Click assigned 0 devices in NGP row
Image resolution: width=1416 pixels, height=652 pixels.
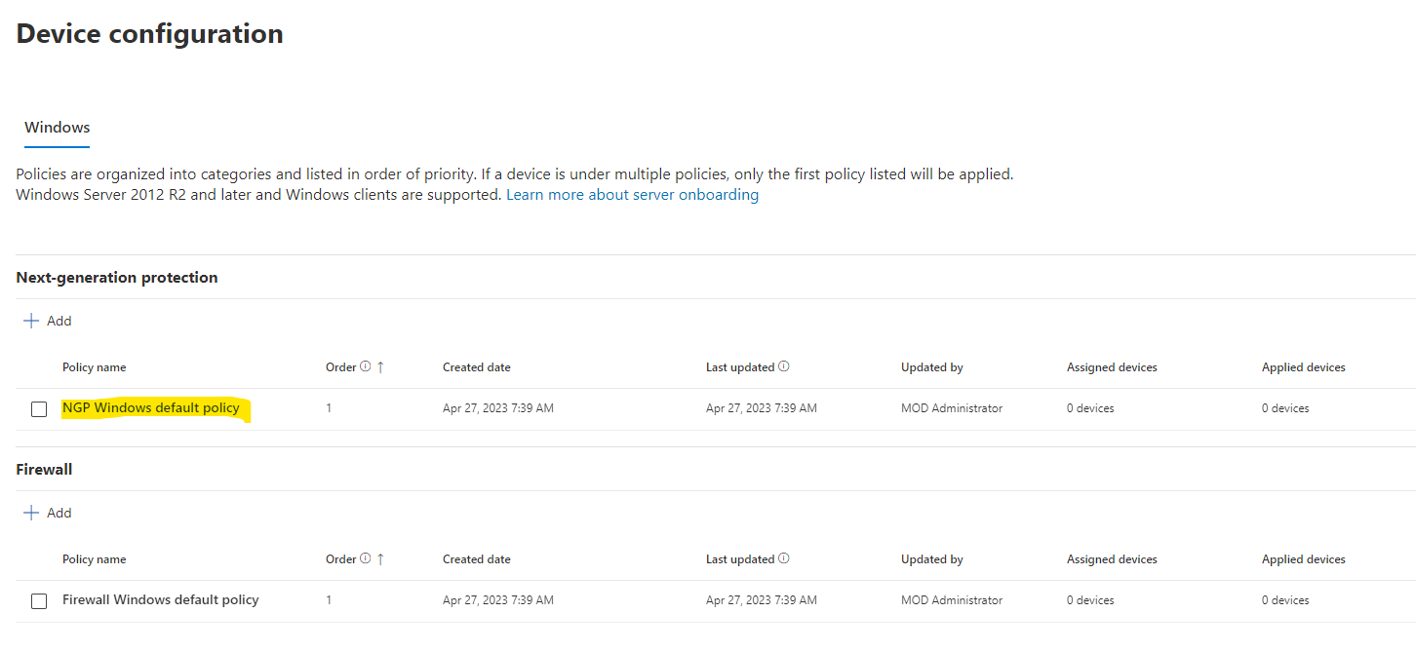pyautogui.click(x=1090, y=408)
